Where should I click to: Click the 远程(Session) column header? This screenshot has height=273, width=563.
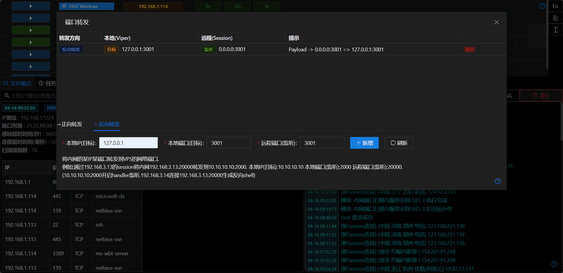point(217,38)
